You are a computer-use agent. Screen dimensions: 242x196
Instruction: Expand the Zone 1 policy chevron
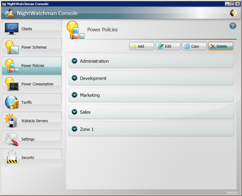(x=74, y=129)
